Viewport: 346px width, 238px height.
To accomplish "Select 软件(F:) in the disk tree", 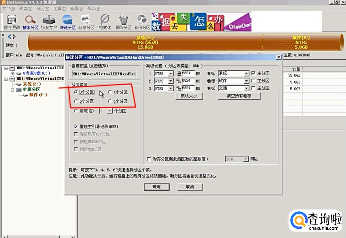I will point(38,95).
